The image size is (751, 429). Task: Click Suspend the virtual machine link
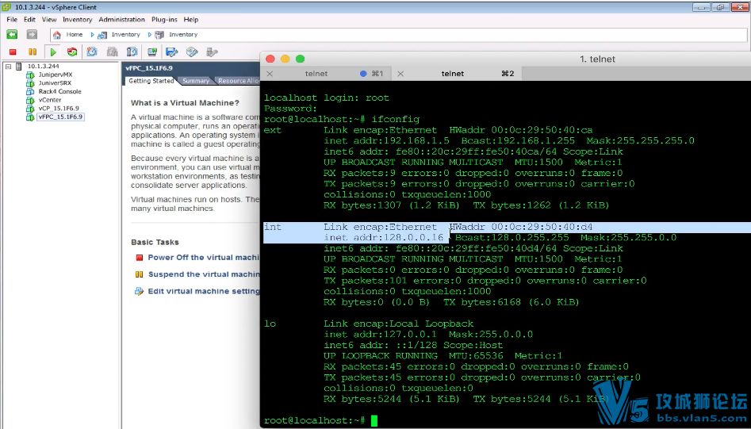point(204,274)
